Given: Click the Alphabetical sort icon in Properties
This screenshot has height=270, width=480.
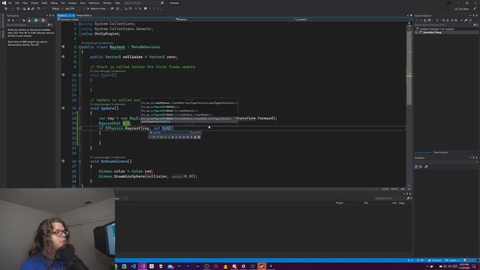Looking at the screenshot, I should 421,166.
